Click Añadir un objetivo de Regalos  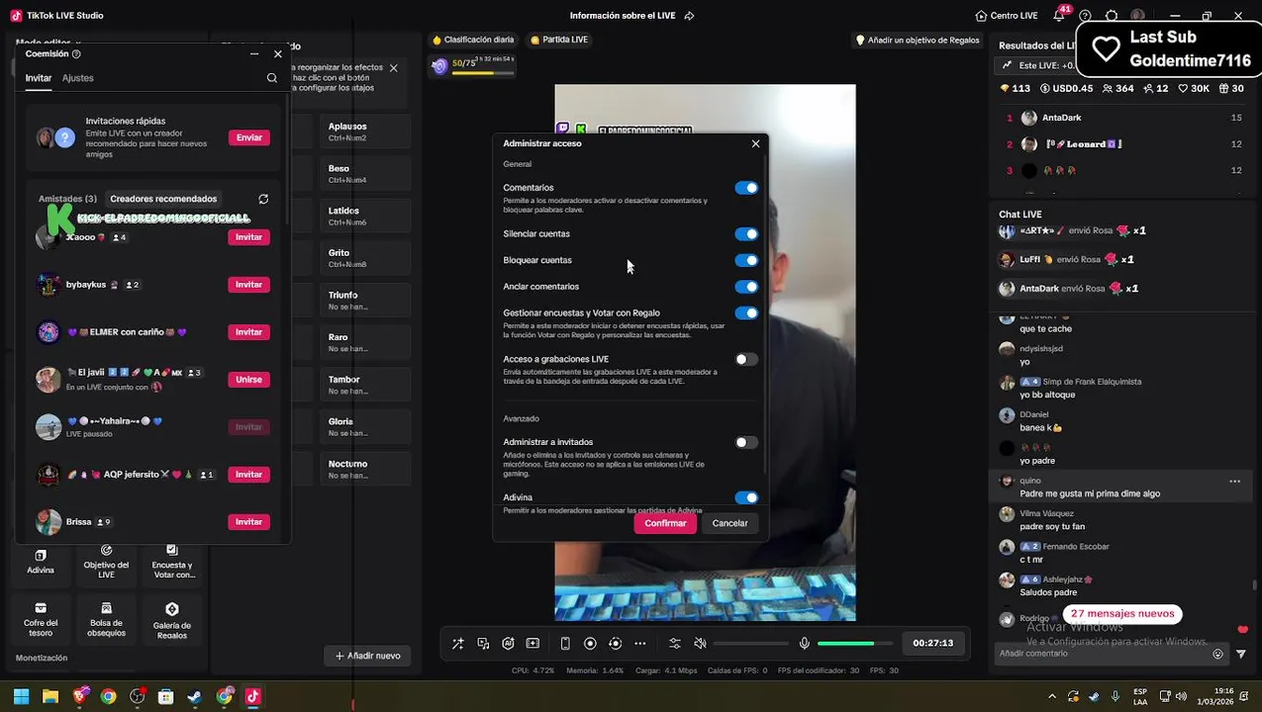918,40
